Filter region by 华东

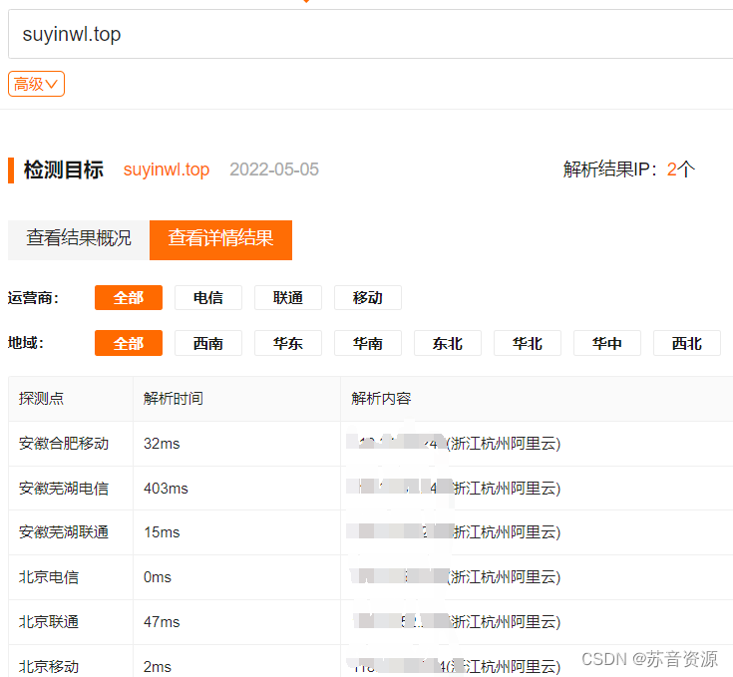click(x=288, y=343)
